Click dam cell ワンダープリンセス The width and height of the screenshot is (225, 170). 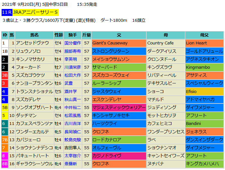[x=166, y=132]
